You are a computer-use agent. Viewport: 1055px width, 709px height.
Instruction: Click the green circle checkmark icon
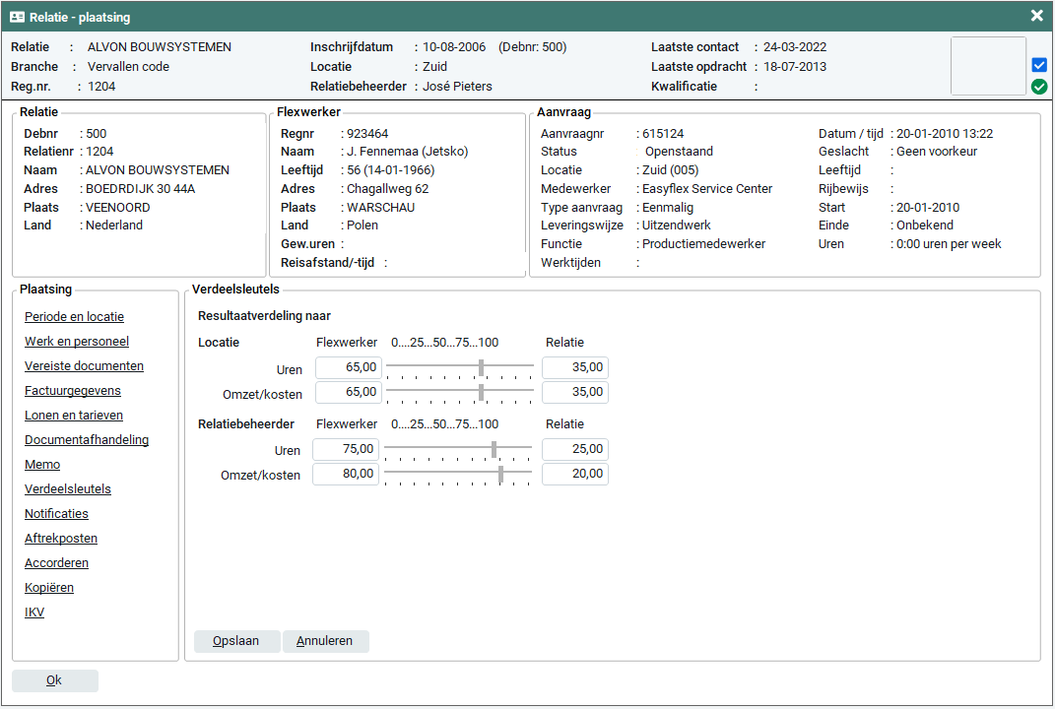pos(1039,87)
